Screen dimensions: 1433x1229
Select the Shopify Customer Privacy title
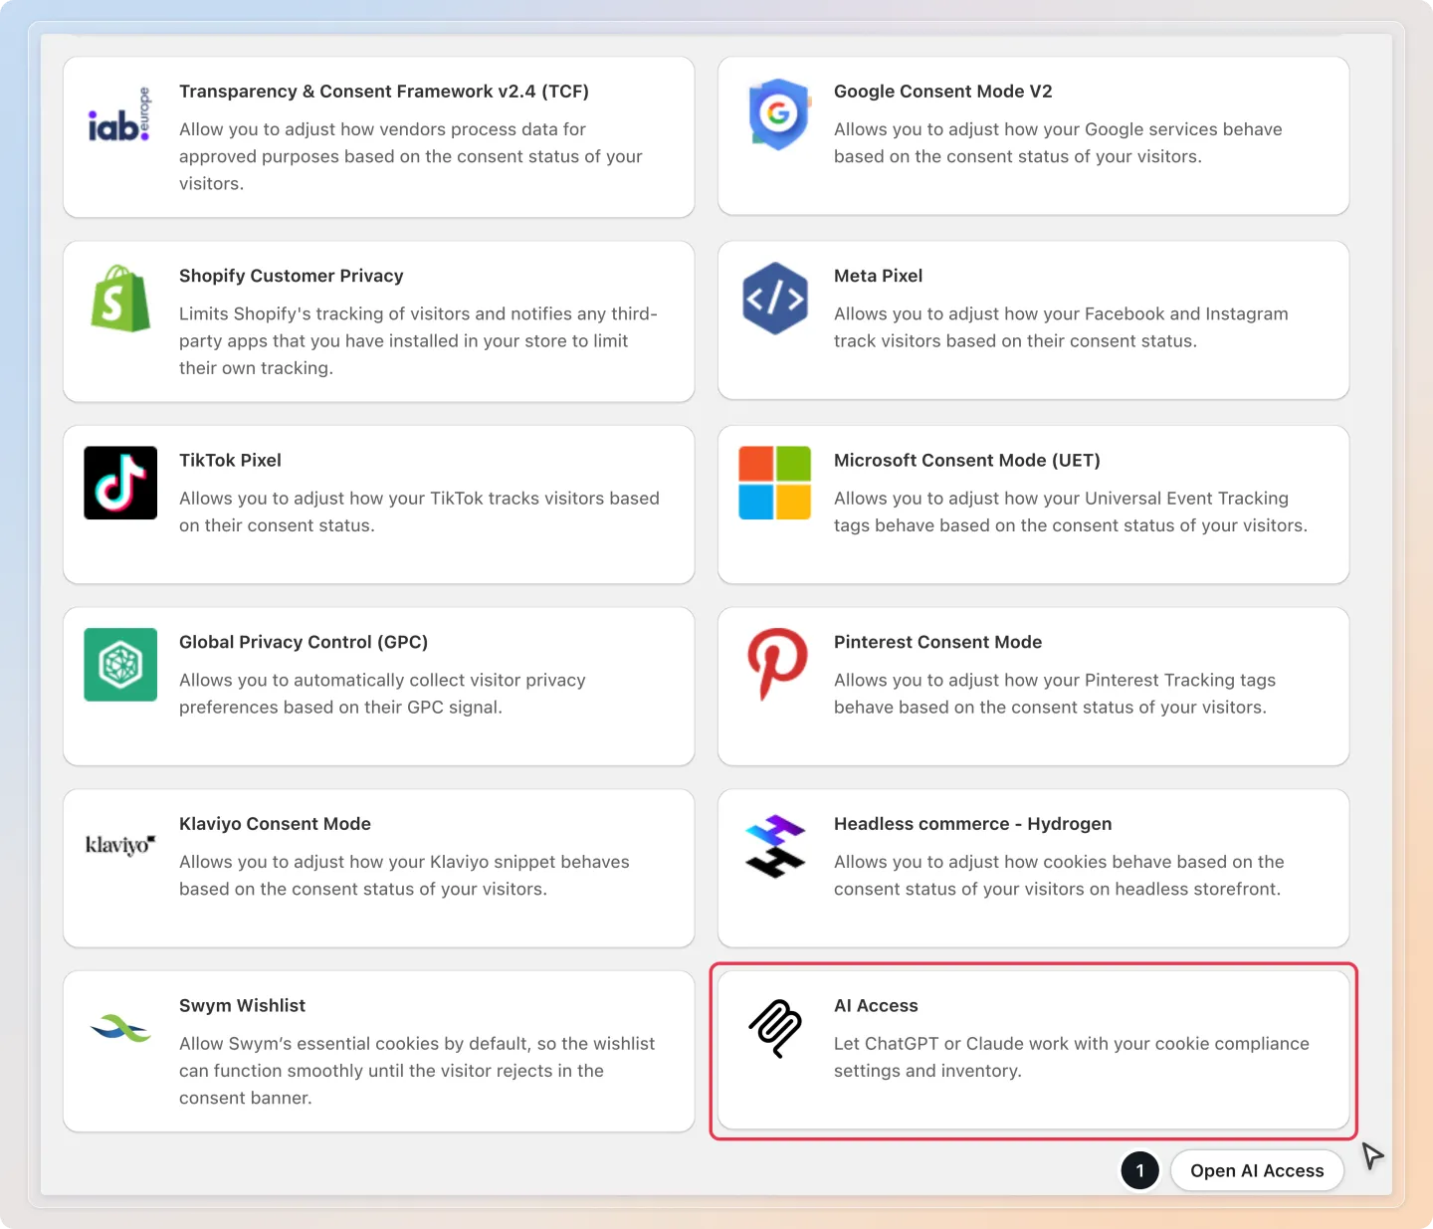coord(292,276)
